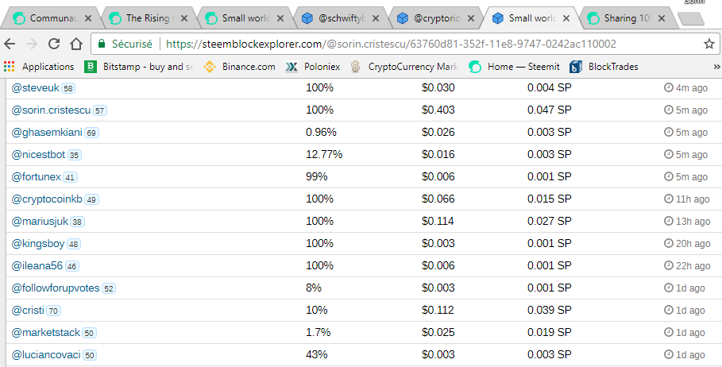Close the Communau tab
The width and height of the screenshot is (722, 367).
[x=88, y=18]
